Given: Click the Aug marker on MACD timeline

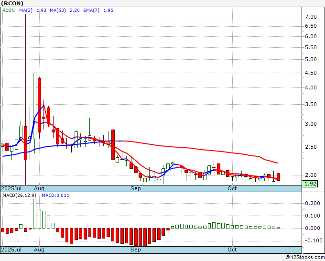Looking at the screenshot, I should 39,250.
